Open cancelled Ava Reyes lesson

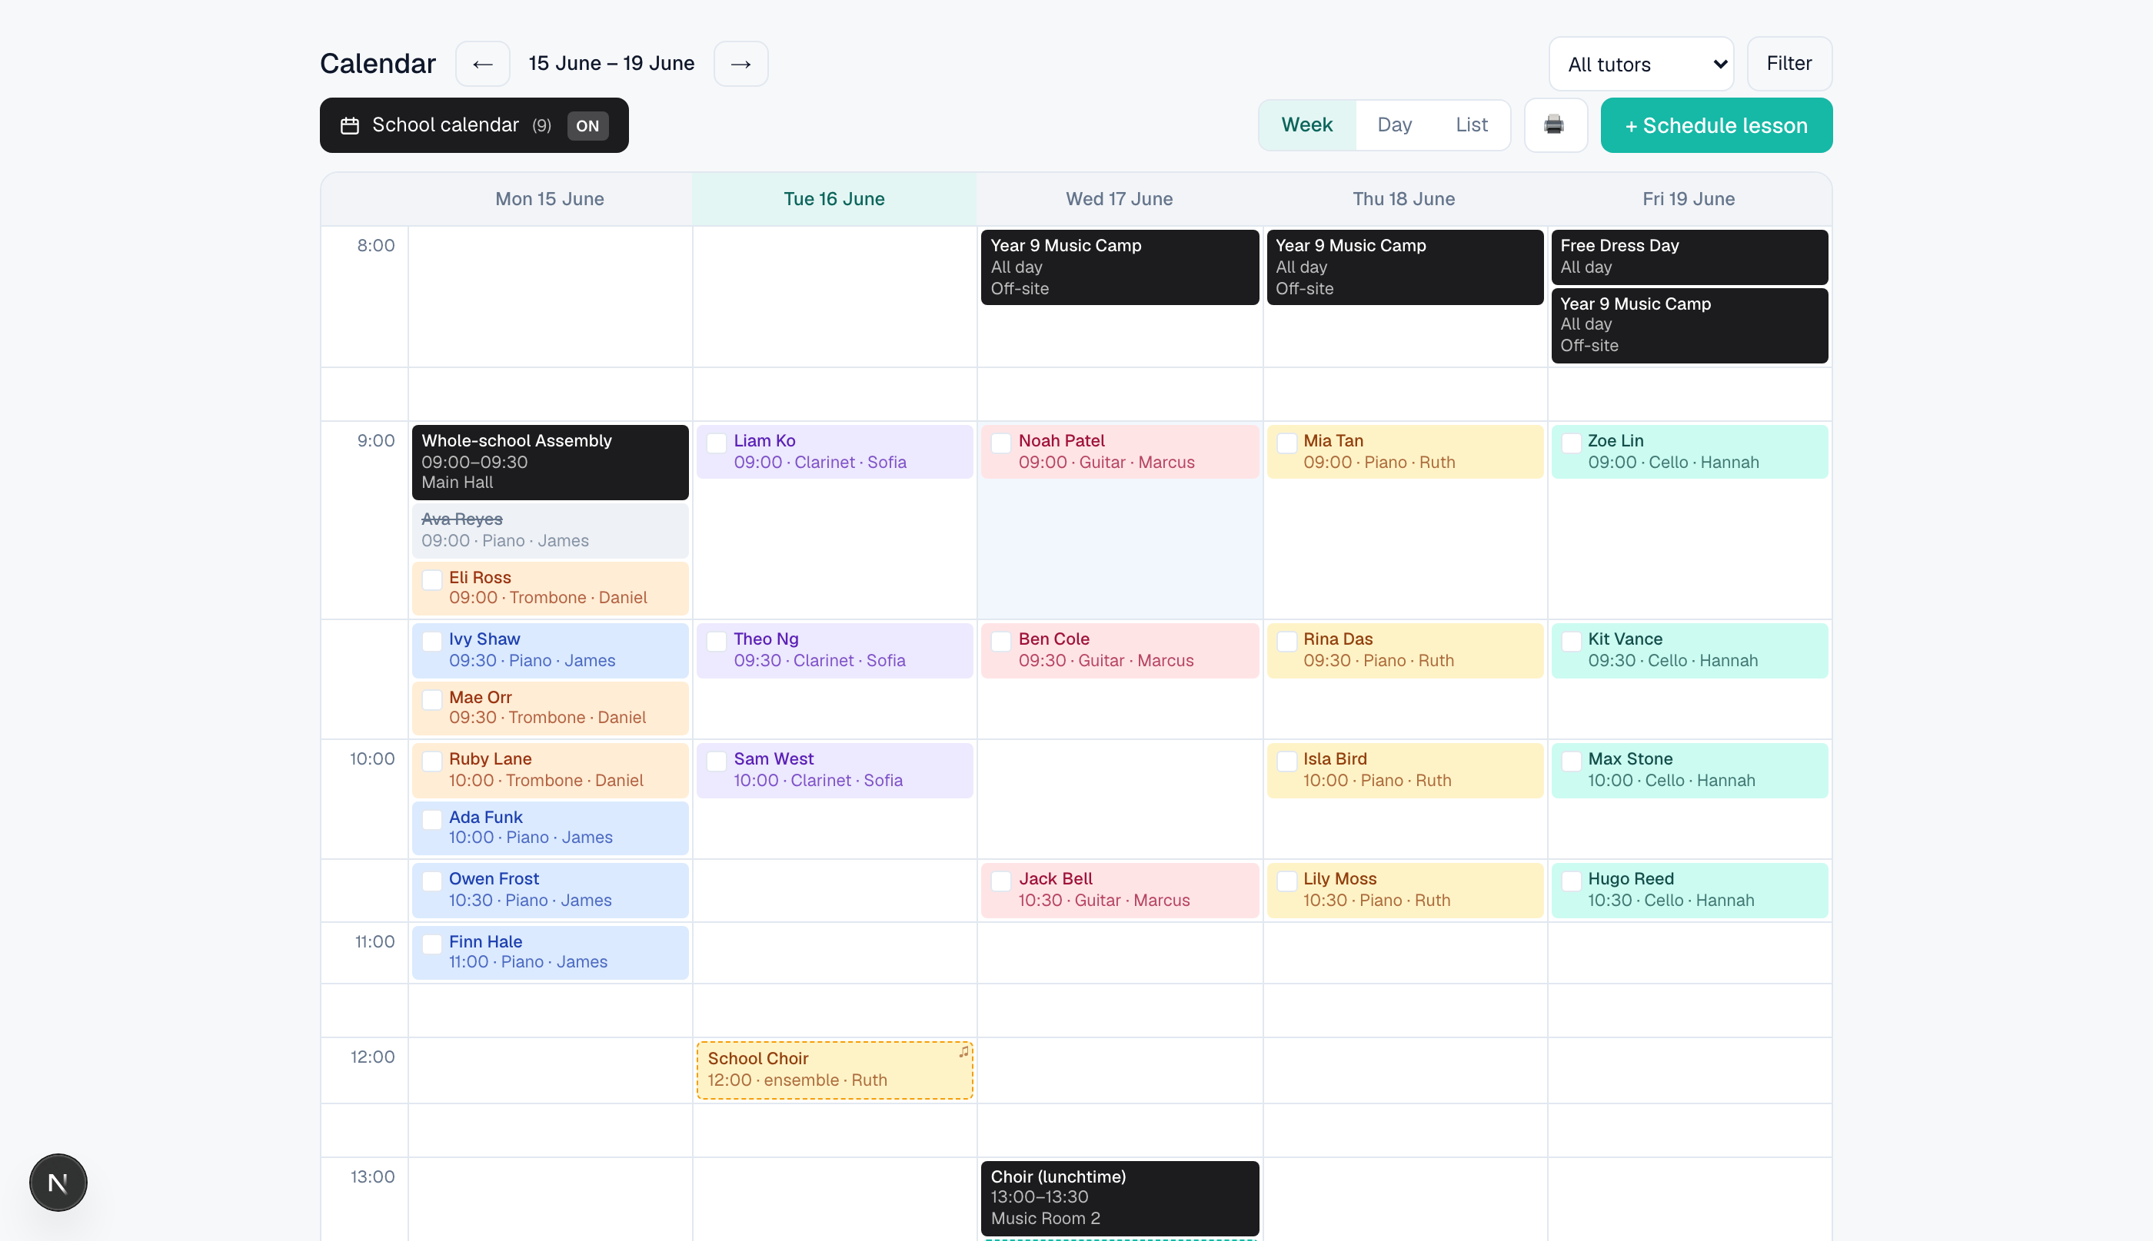point(550,530)
